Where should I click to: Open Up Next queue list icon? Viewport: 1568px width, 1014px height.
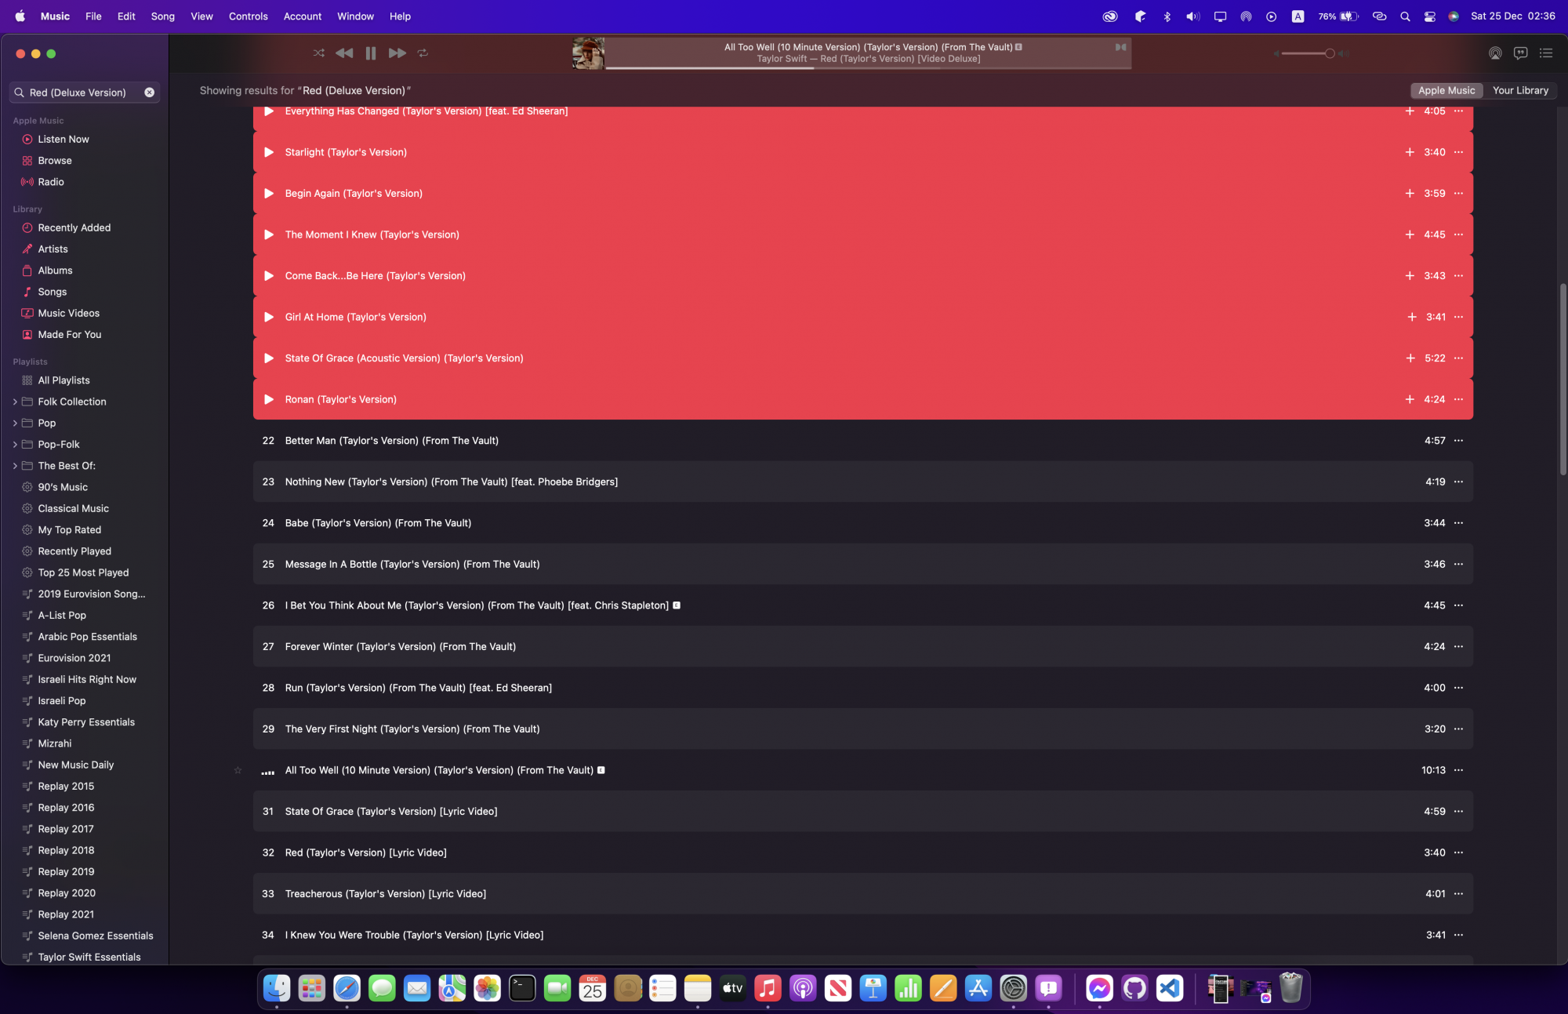1546,53
